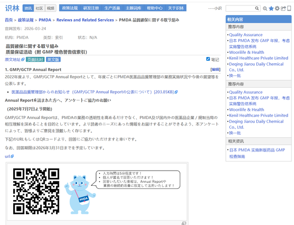Viewport: 294px width, 225px height.
Task: Click the 编辑 link for section 1
Action: (215, 70)
